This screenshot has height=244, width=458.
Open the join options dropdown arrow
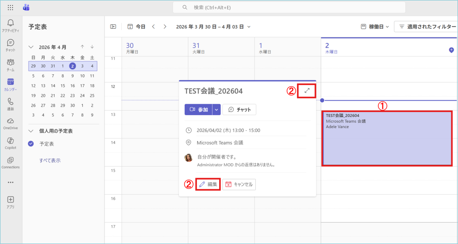216,110
